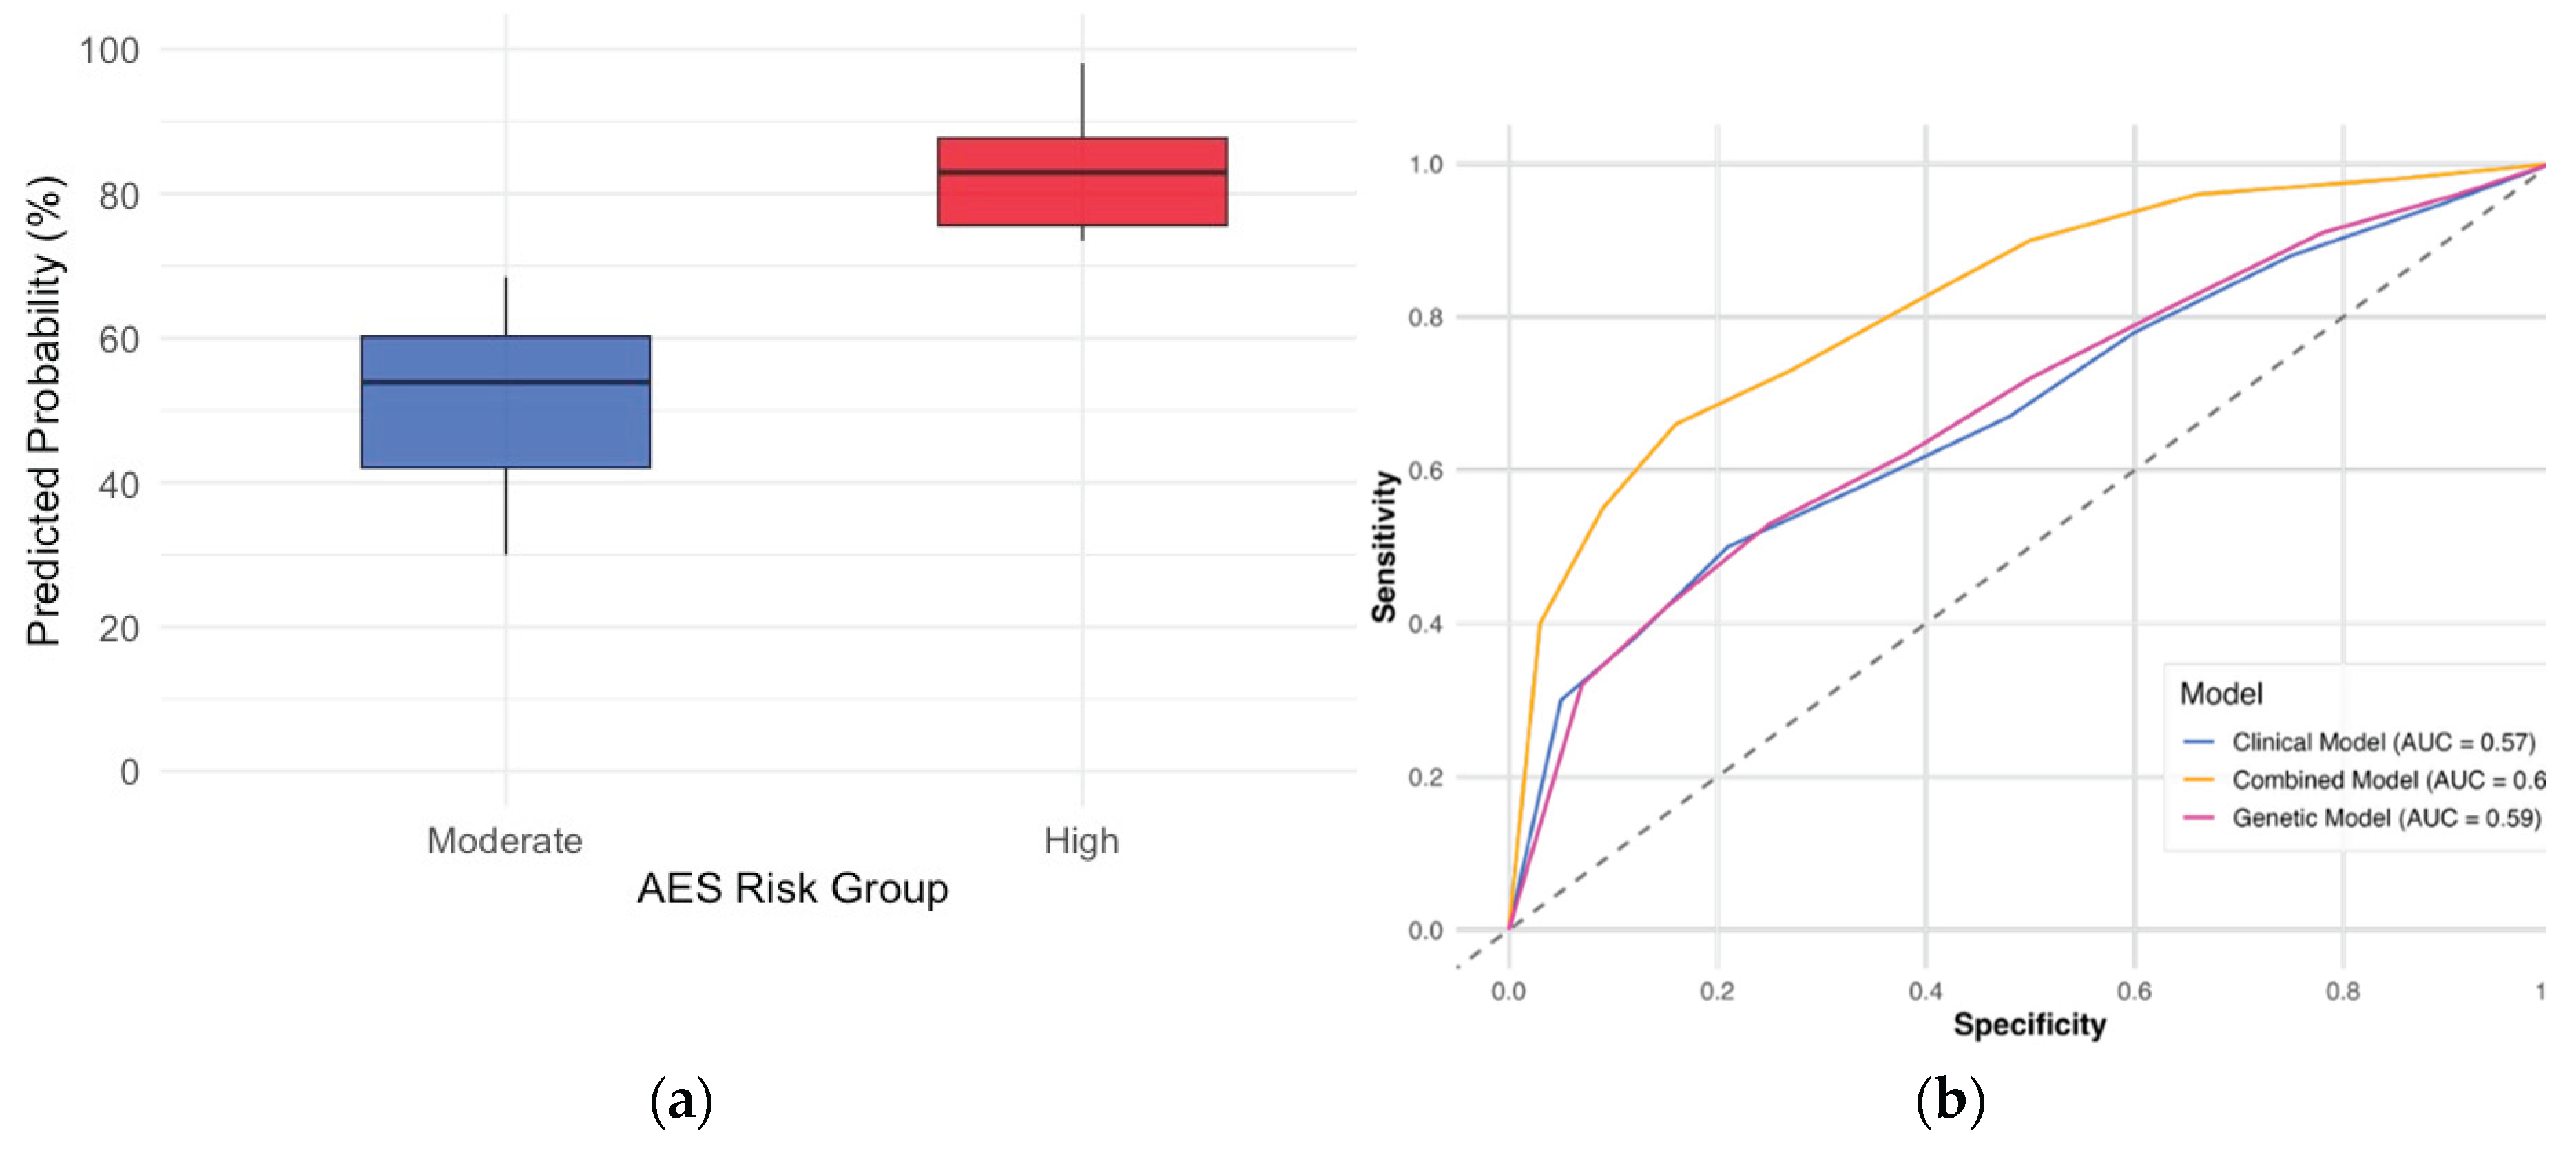Click the 100 tick on probability axis

click(109, 50)
